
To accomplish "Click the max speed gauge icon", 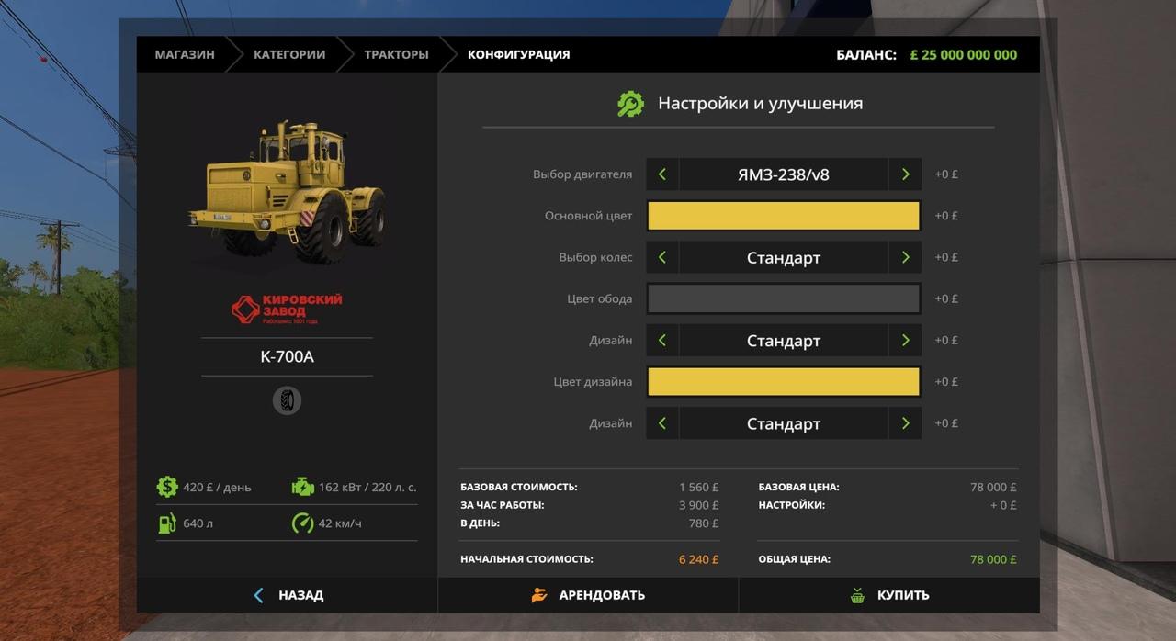I will (302, 523).
